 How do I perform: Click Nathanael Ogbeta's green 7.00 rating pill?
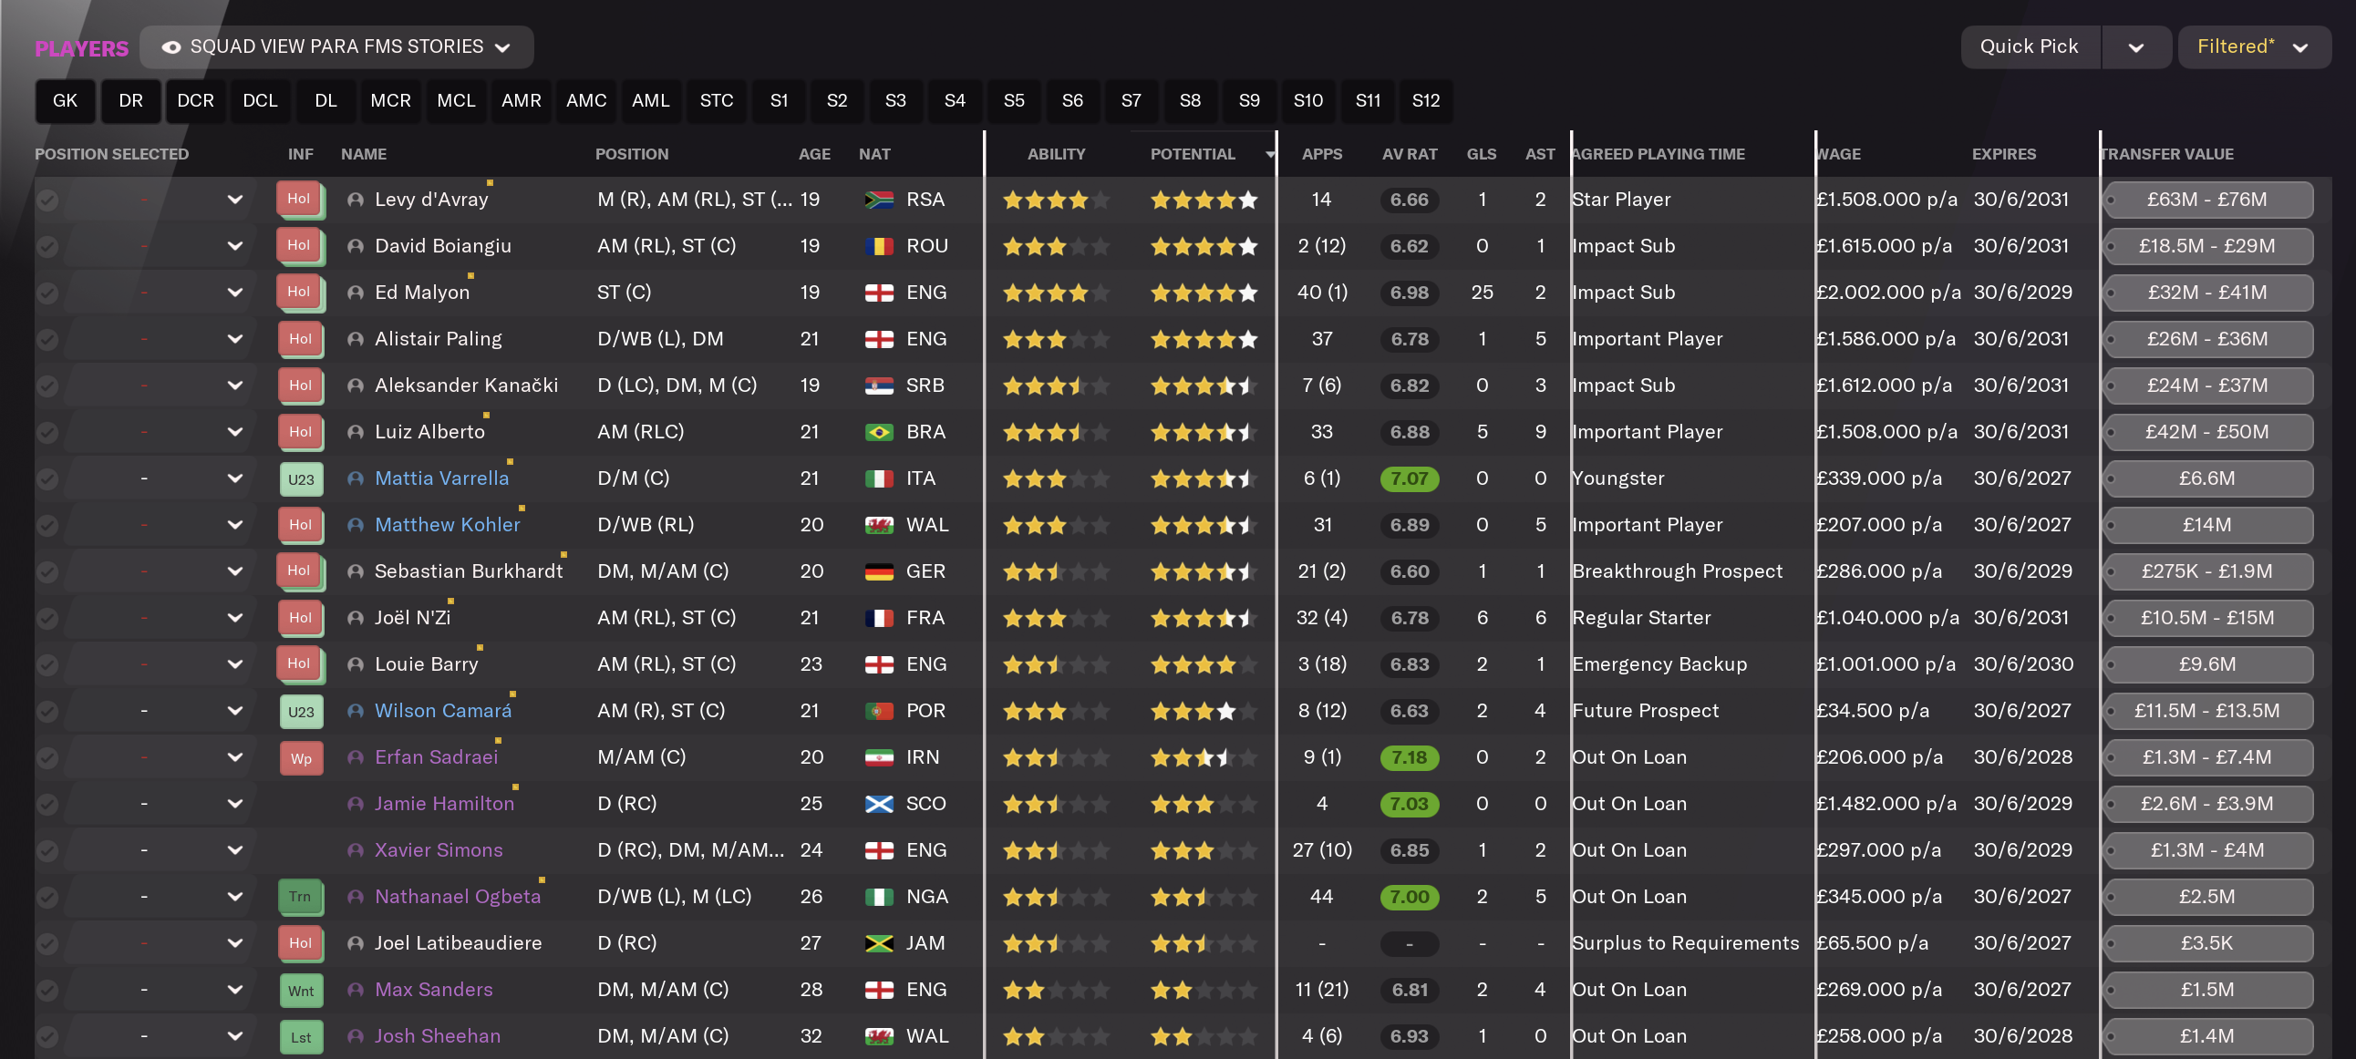(1410, 896)
